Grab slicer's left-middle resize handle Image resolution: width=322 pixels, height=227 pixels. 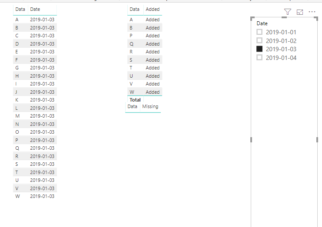[x=251, y=140]
